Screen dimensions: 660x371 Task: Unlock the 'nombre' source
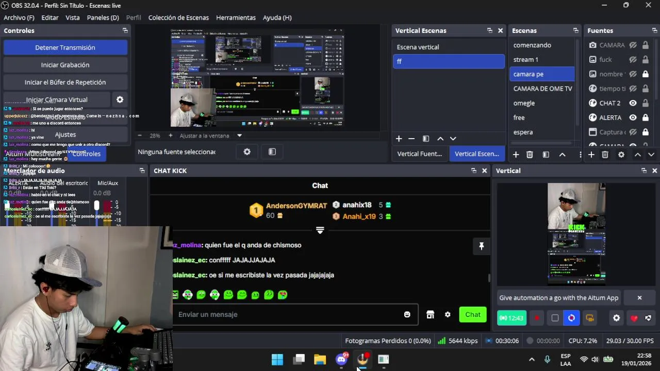[x=645, y=74]
